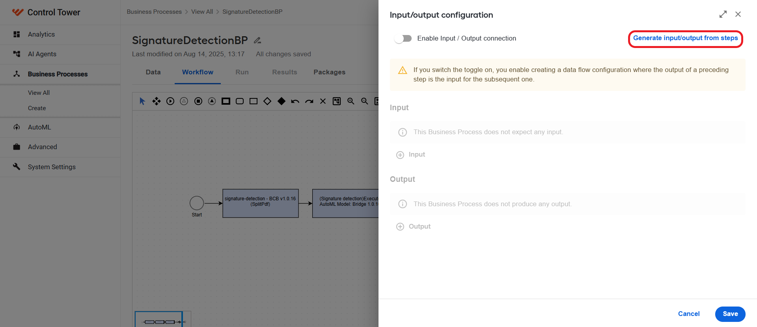This screenshot has height=327, width=757.
Task: Add a new Output entry
Action: click(x=413, y=227)
